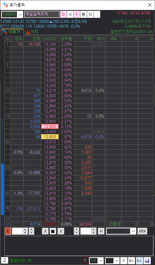This screenshot has height=265, width=155.
Task: Close the 호가클릭 window
Action: (150, 5)
